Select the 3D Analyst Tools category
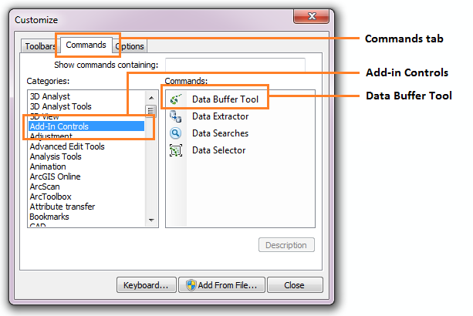 pos(61,106)
